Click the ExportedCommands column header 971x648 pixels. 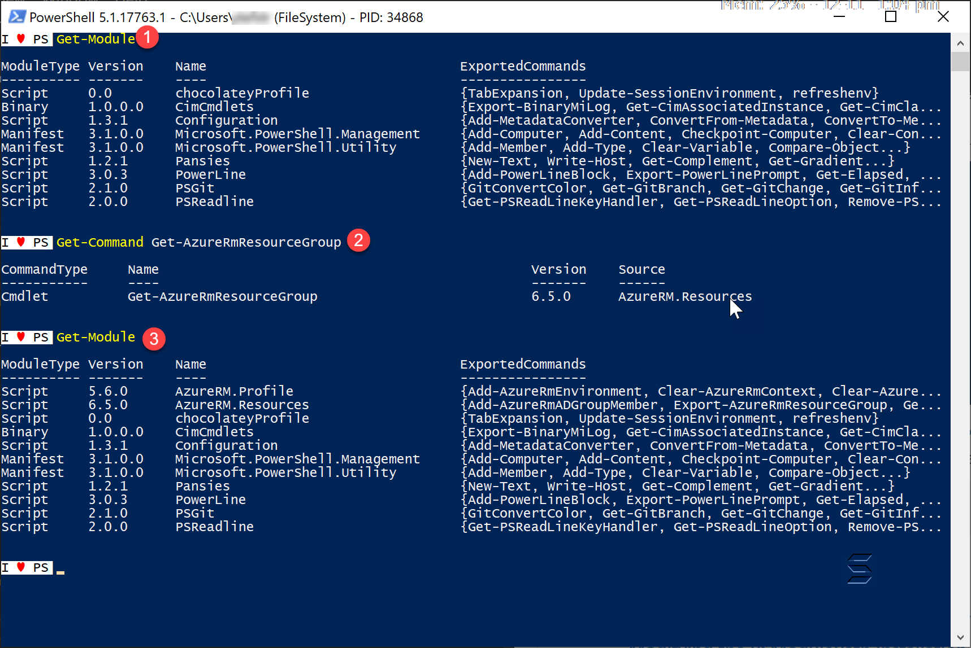click(523, 65)
